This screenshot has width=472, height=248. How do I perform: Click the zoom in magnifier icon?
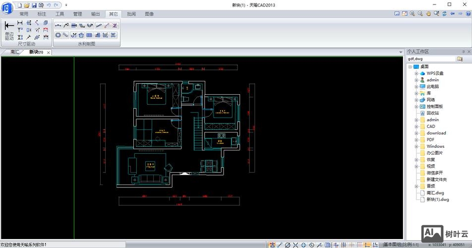click(x=413, y=14)
